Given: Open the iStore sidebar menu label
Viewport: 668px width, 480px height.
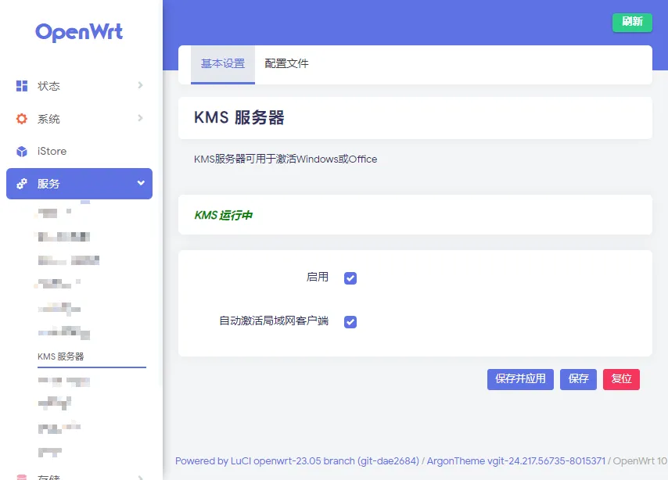Looking at the screenshot, I should (x=52, y=151).
